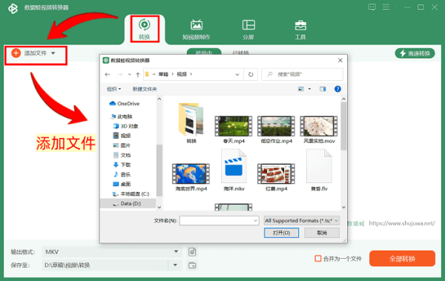Open the view options dropdown arrow
Screen dimensions: 445x281
309,89
